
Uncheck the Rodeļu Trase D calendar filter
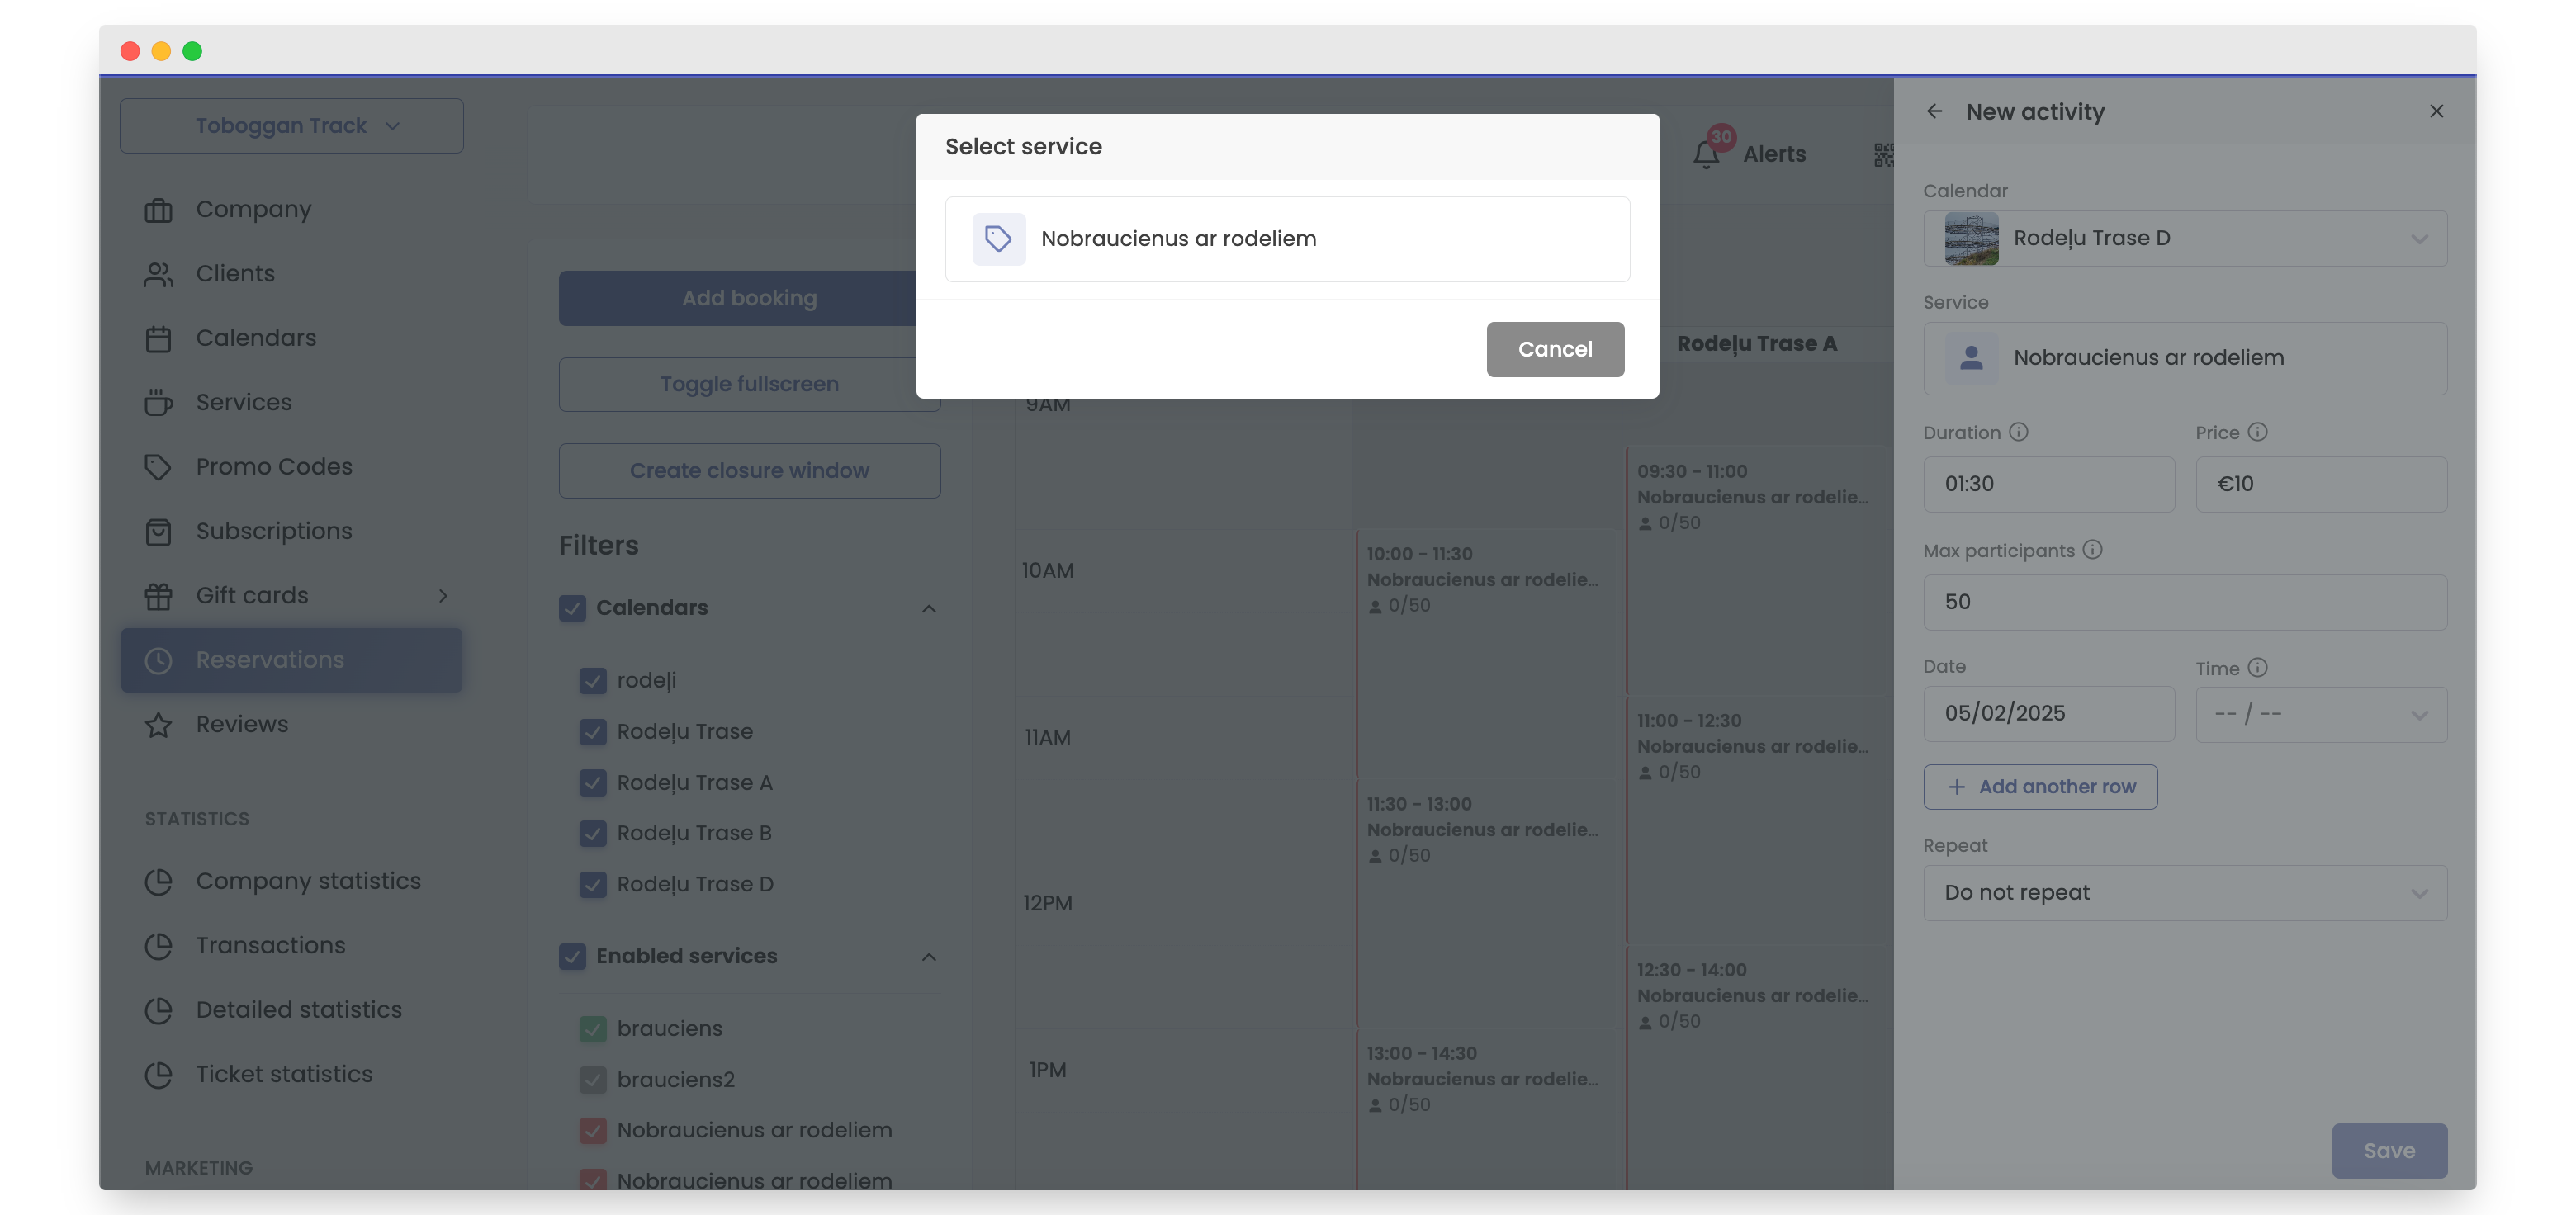pyautogui.click(x=593, y=884)
